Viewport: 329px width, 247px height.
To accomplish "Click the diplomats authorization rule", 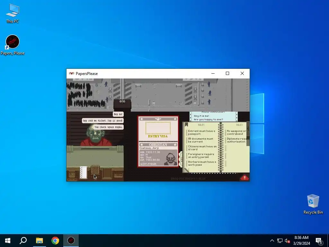I will [236, 140].
